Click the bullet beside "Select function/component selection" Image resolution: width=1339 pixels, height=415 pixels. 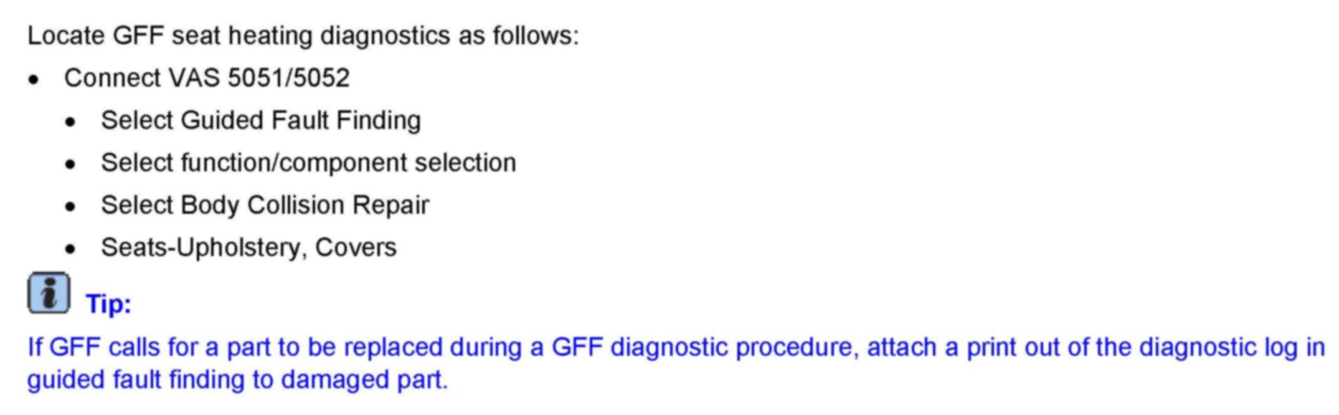[70, 165]
